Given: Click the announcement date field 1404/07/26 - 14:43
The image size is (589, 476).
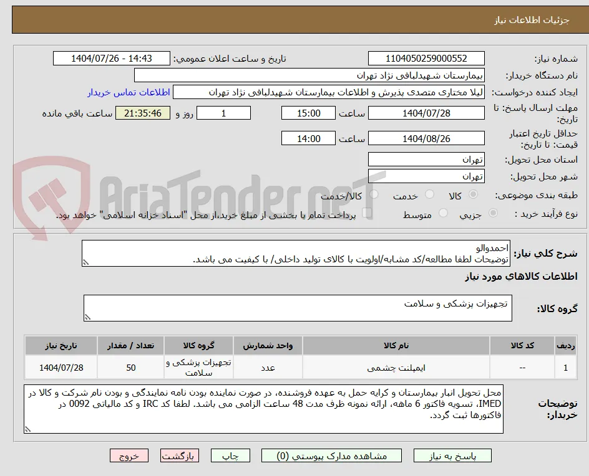Looking at the screenshot, I should click(112, 59).
